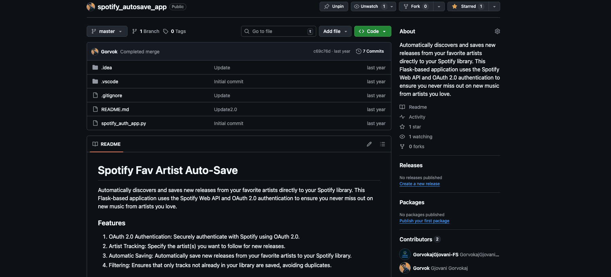Open the .idea row's Update commit message
611x277 pixels.
(222, 68)
